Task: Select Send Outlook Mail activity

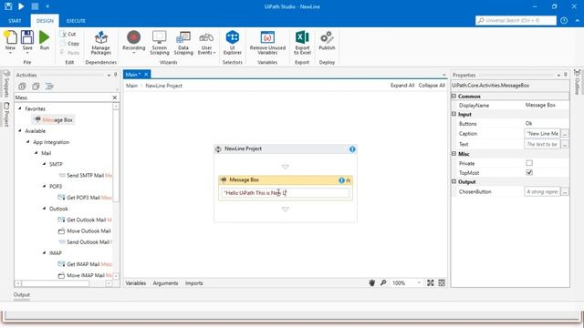Action: (x=85, y=242)
